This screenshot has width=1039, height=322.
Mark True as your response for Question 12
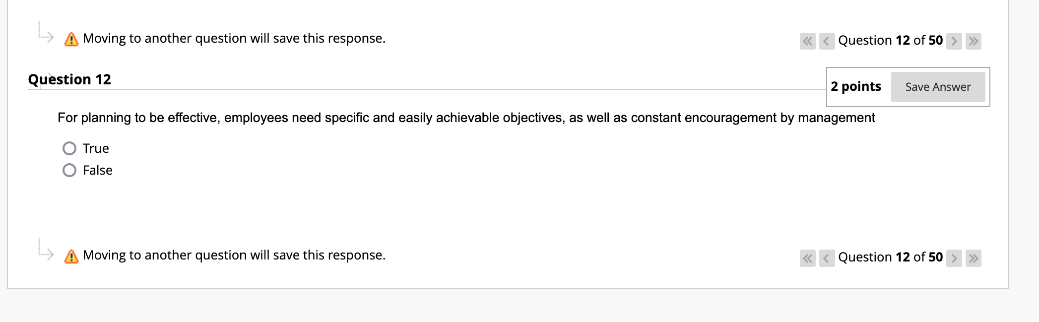coord(69,148)
